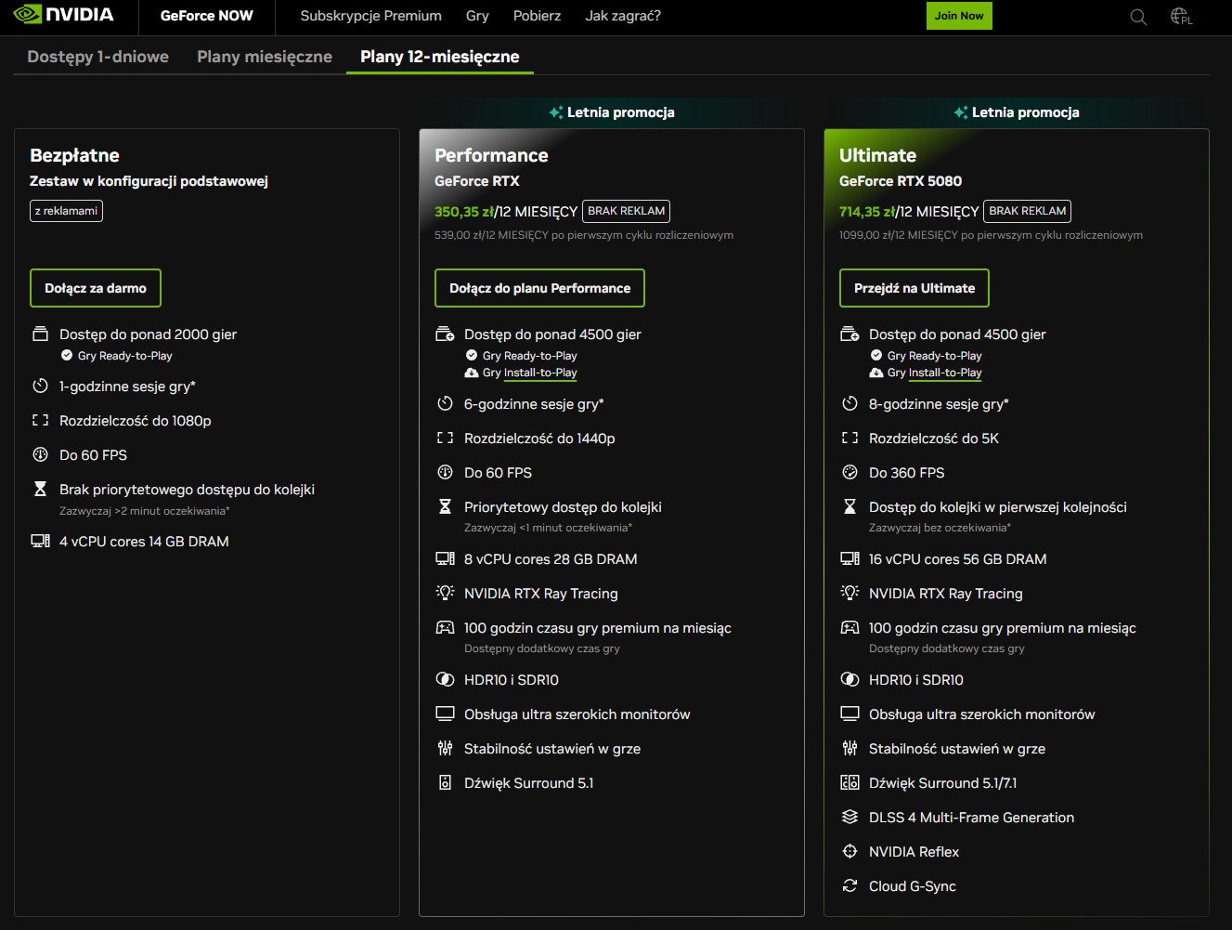Switch to 'Dostępy 1-dniowe' tab

(x=98, y=57)
